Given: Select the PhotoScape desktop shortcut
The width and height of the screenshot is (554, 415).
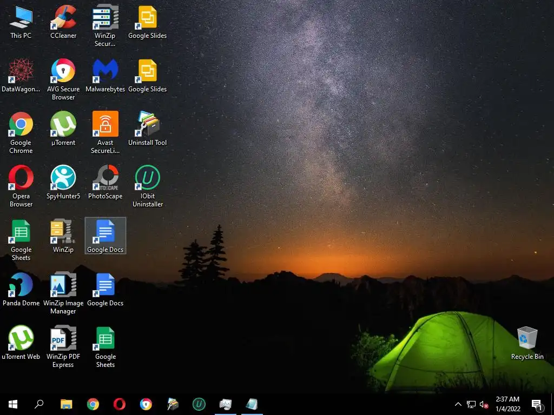Looking at the screenshot, I should click(105, 183).
